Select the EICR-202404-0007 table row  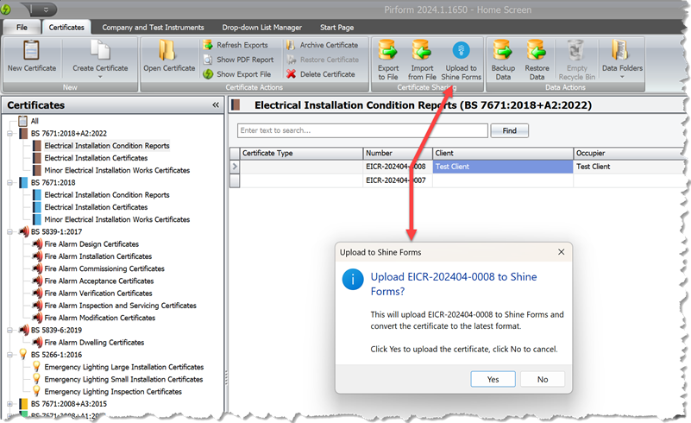coord(395,180)
